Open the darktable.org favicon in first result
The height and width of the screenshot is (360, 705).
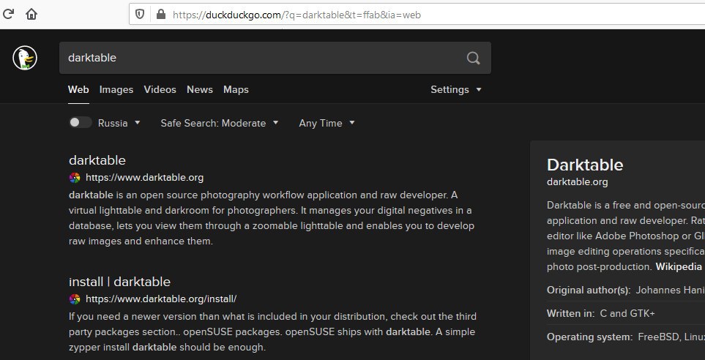(75, 178)
